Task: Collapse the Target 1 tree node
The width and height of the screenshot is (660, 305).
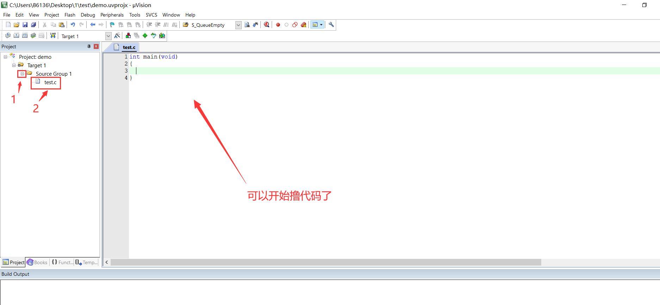Action: click(14, 66)
